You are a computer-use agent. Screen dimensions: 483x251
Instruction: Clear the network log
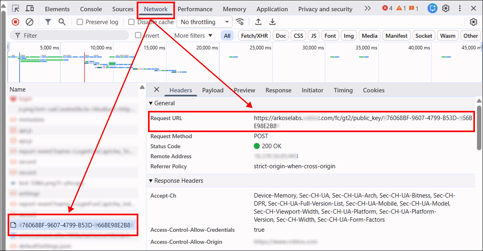click(x=29, y=22)
